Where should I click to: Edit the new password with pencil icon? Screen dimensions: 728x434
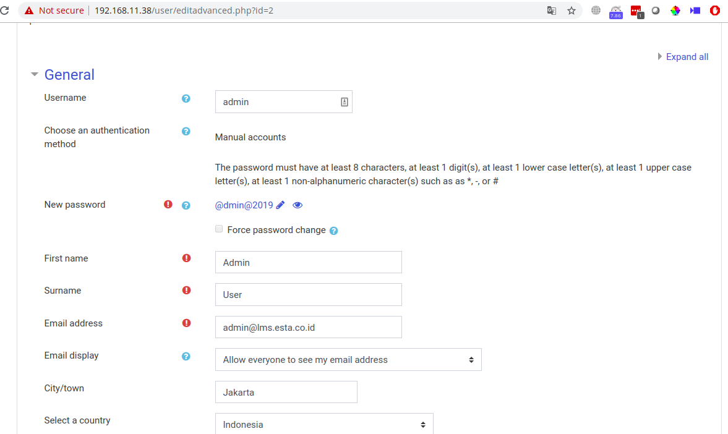click(280, 205)
